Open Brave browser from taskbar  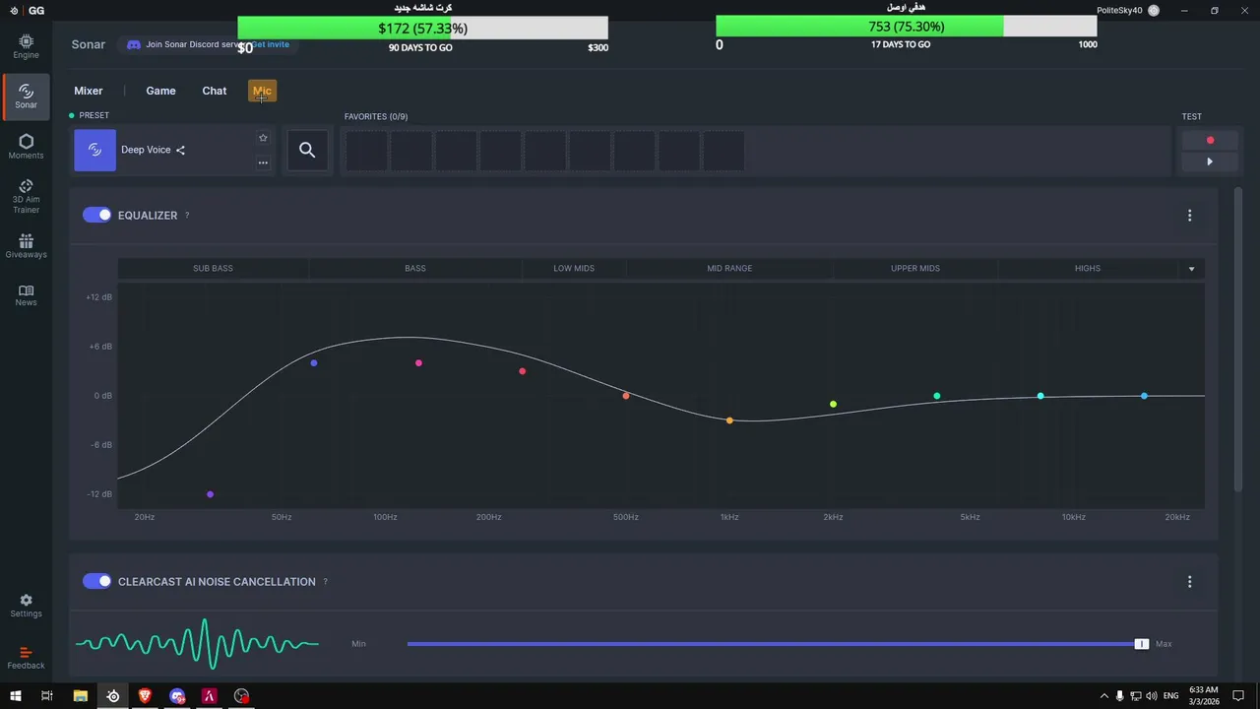click(x=145, y=695)
